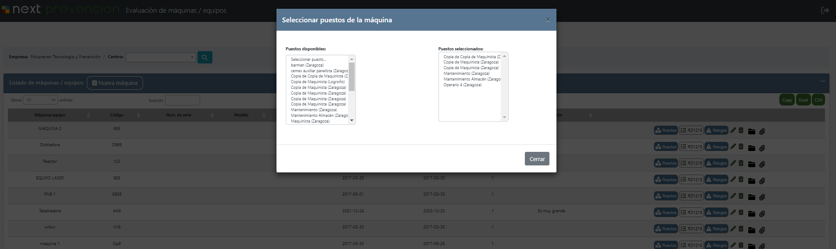Screen dimensions: 836x249
Task: Click the pencil edit icon for MAQUINA 2
Action: click(x=733, y=130)
